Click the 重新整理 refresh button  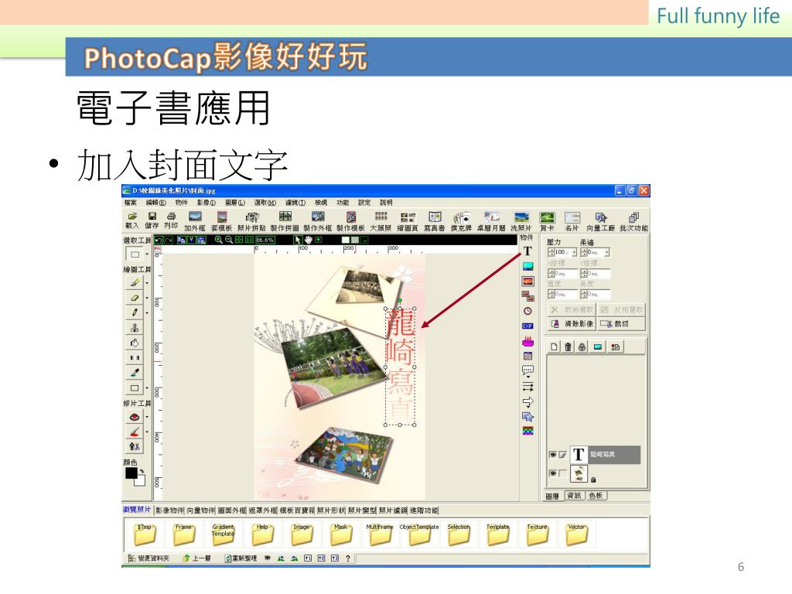(241, 558)
